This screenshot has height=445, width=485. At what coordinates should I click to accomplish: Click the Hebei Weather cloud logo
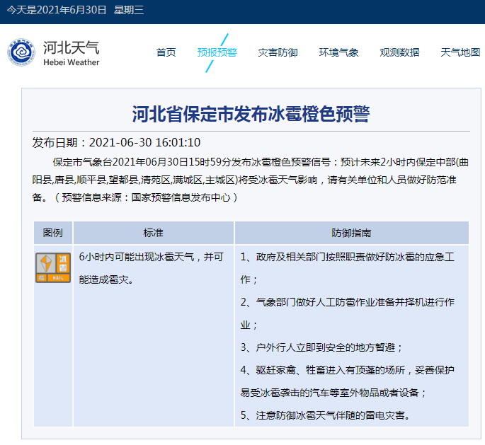(x=21, y=52)
